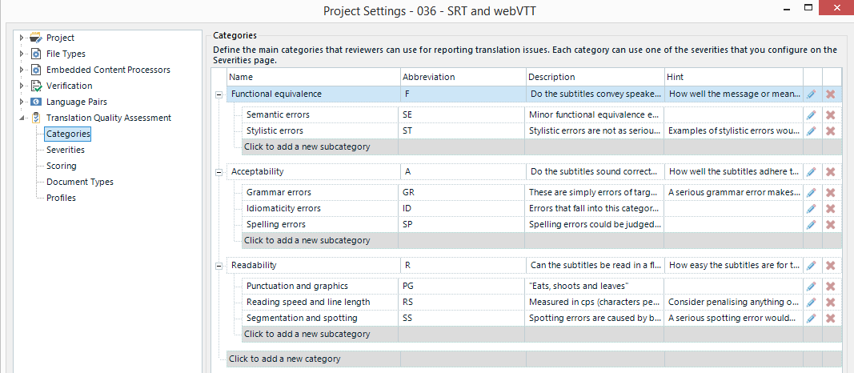Select Categories in the settings tree

(x=68, y=134)
